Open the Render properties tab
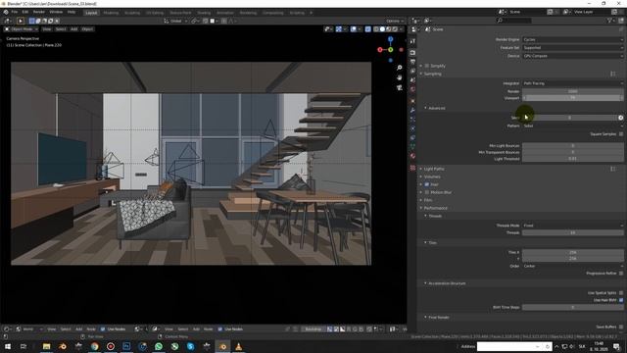Image resolution: width=627 pixels, height=353 pixels. tap(412, 52)
